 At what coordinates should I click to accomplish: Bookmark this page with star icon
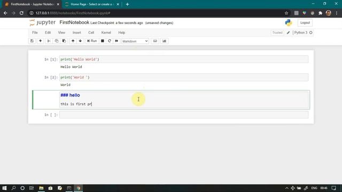(x=286, y=13)
